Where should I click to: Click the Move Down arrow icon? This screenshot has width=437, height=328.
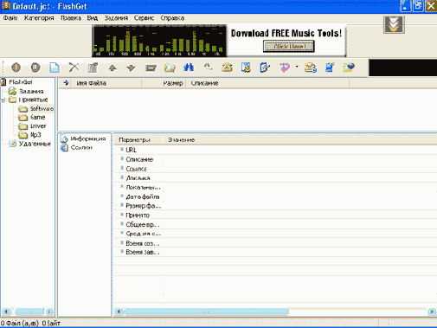(131, 68)
